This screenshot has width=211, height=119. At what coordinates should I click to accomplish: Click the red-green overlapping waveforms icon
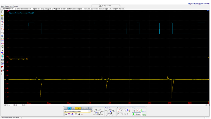(2, 39)
